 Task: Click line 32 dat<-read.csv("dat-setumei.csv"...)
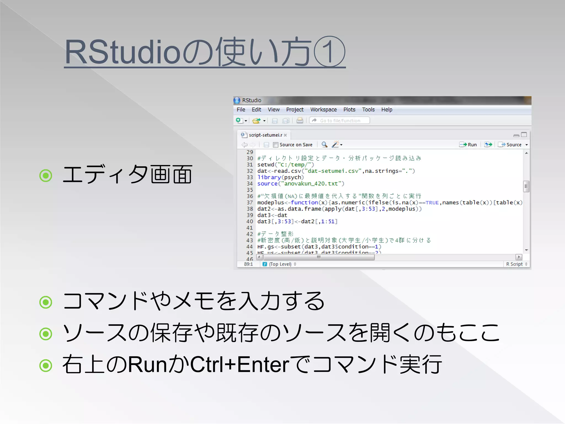pos(336,171)
